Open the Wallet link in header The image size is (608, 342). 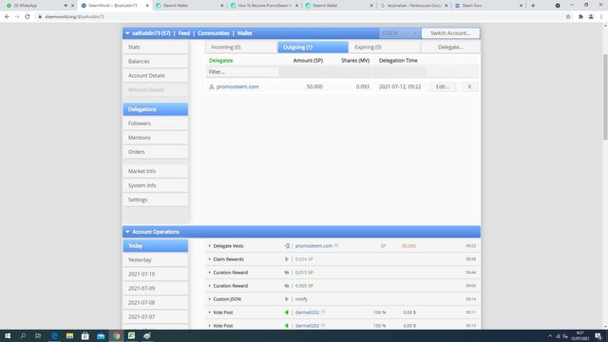coord(245,33)
